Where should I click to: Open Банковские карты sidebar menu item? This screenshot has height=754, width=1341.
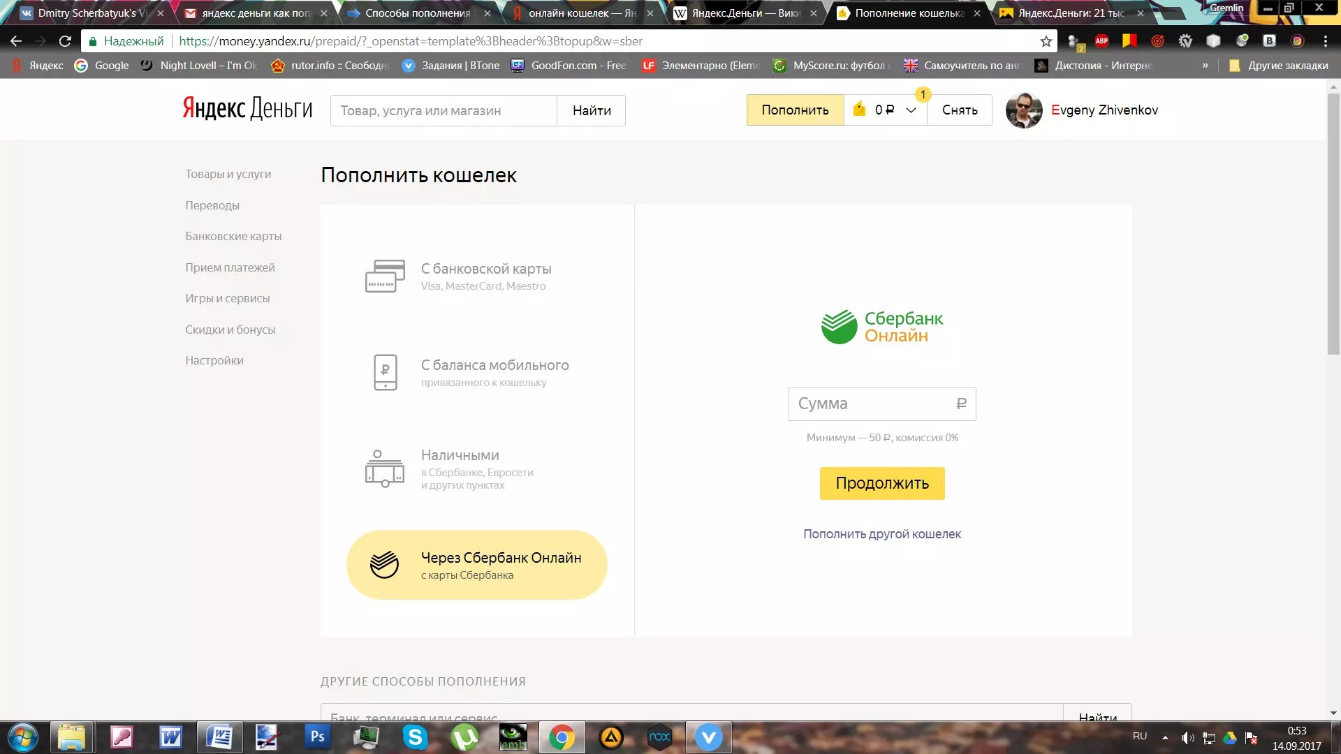[x=233, y=237]
